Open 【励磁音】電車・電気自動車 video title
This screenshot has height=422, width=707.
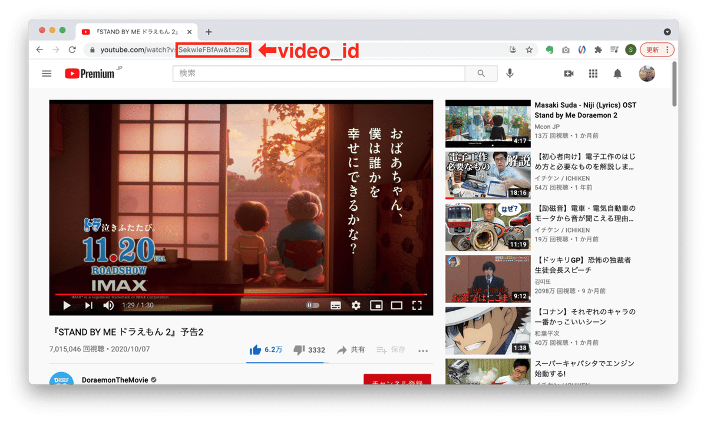click(x=585, y=214)
